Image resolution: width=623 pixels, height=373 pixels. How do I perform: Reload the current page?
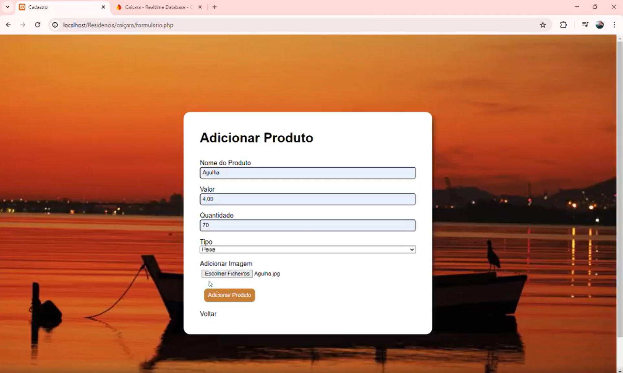click(38, 25)
